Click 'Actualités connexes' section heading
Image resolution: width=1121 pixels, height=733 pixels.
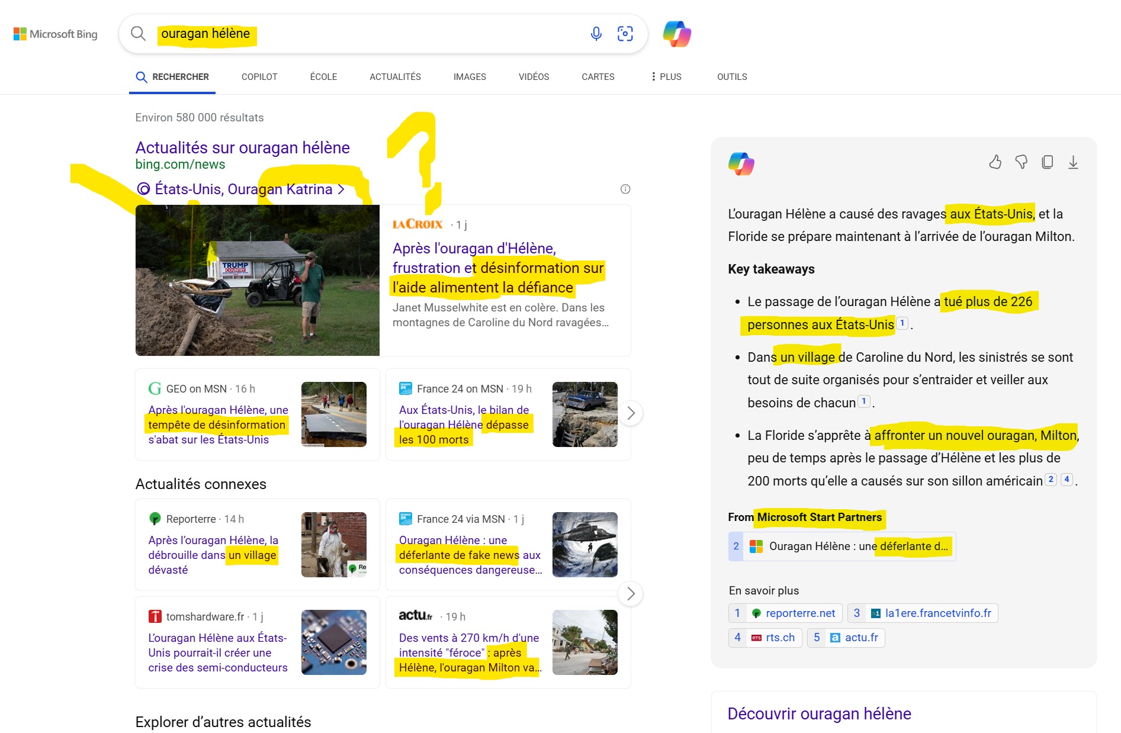(x=201, y=484)
